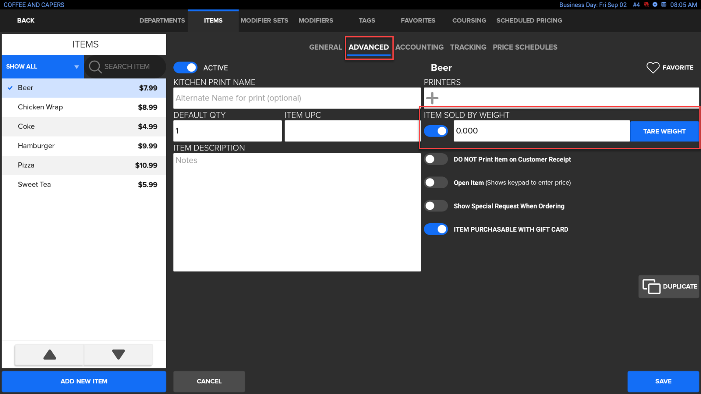The image size is (701, 394).
Task: Click the red alert status icon
Action: click(x=646, y=5)
